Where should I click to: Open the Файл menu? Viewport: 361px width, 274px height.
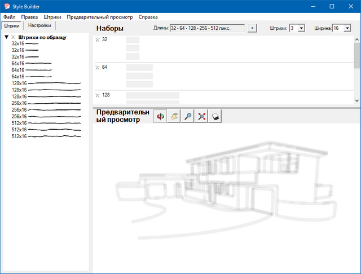coord(9,17)
